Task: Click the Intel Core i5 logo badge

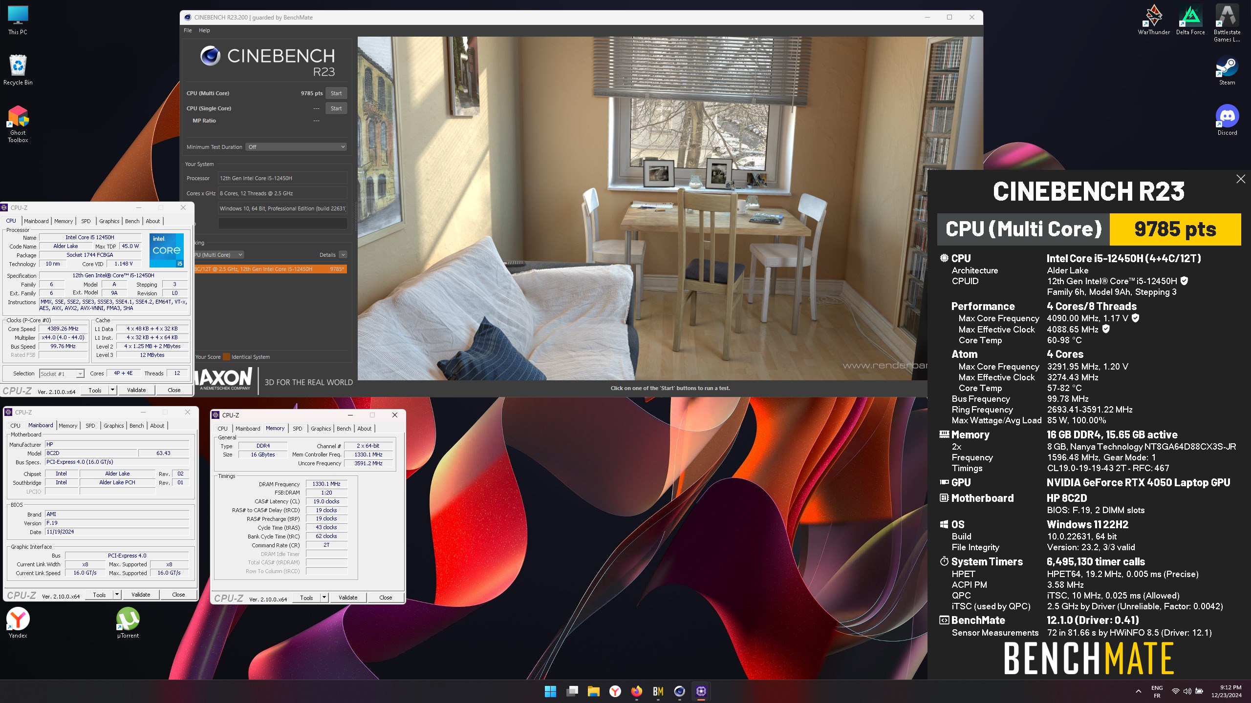Action: (166, 250)
